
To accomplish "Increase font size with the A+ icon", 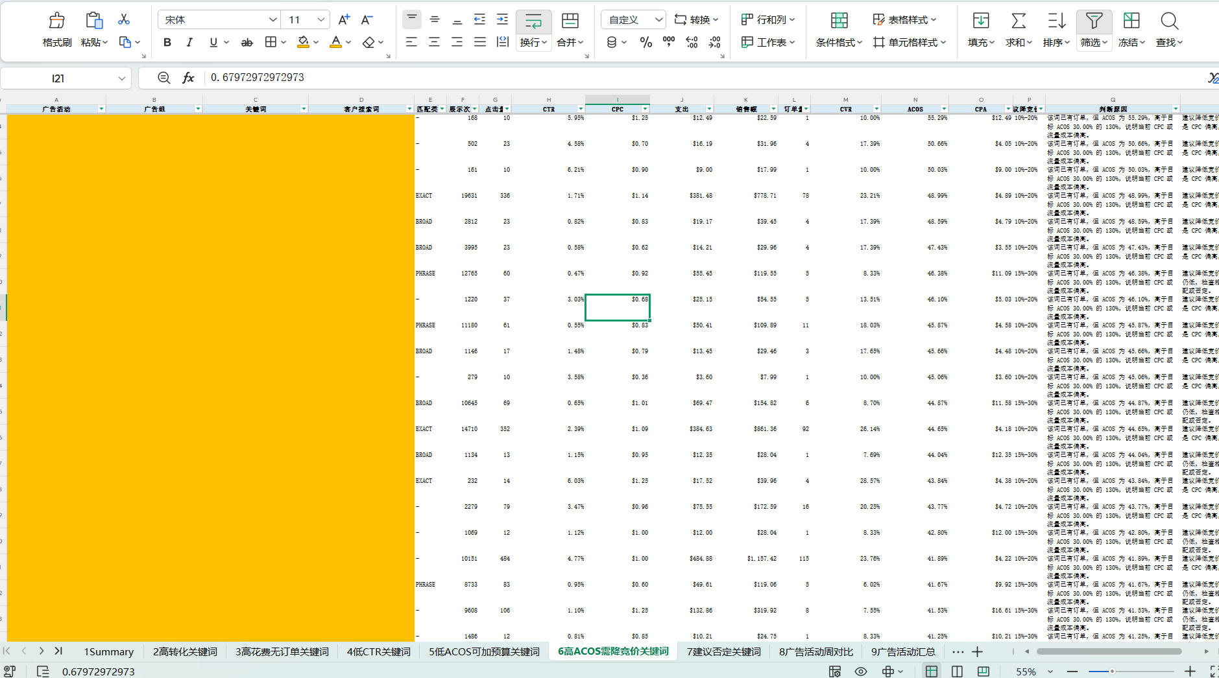I will pos(344,19).
